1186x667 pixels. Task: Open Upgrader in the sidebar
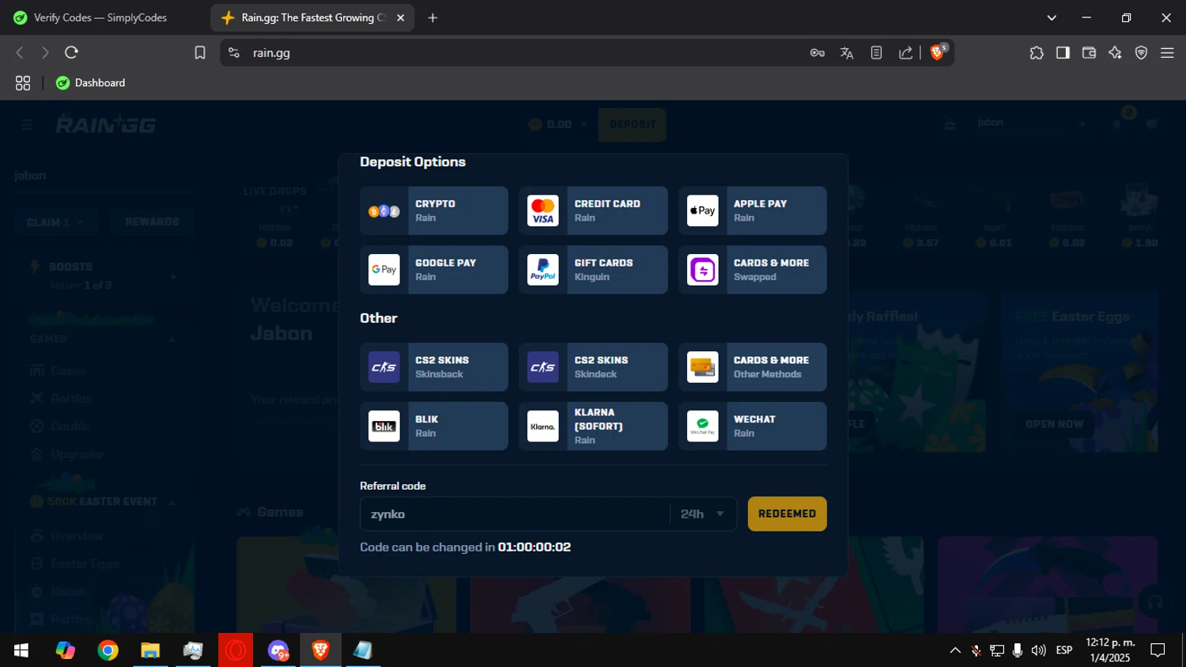(66, 454)
